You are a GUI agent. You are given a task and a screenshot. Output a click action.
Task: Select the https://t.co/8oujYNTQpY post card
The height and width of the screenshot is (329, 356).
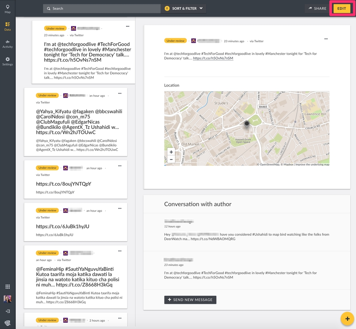pyautogui.click(x=76, y=184)
